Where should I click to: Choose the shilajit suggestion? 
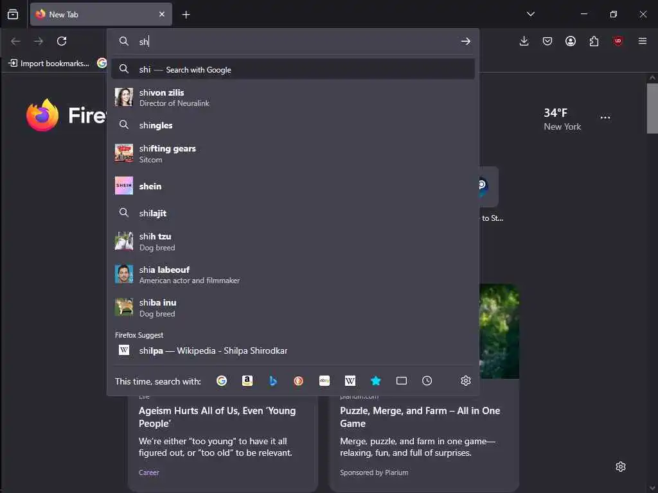click(x=293, y=213)
